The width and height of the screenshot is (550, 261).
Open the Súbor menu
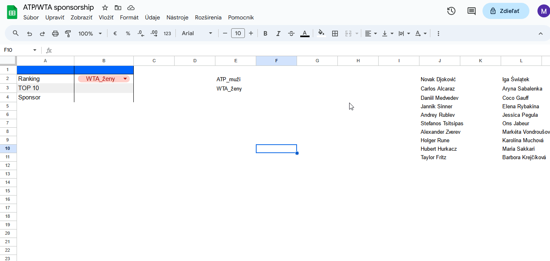click(31, 17)
